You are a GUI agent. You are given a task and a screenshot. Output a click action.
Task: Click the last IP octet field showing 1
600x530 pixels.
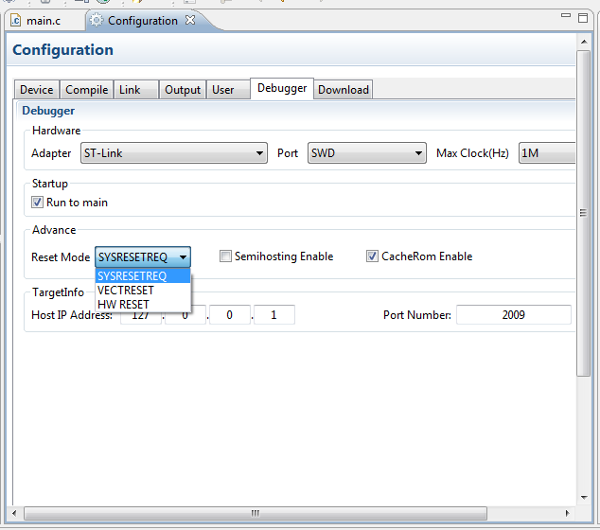click(274, 314)
